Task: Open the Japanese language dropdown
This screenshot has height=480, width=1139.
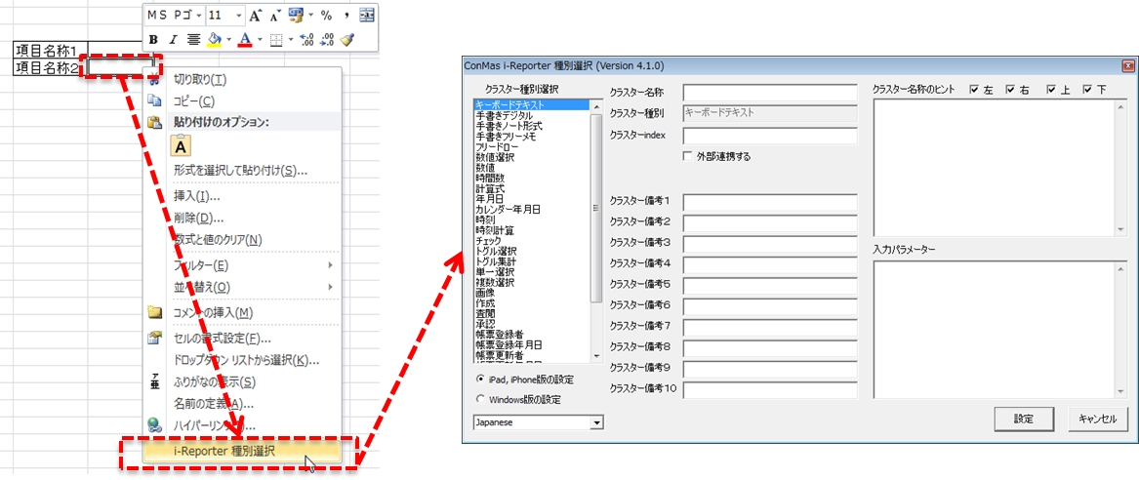Action: pos(597,422)
